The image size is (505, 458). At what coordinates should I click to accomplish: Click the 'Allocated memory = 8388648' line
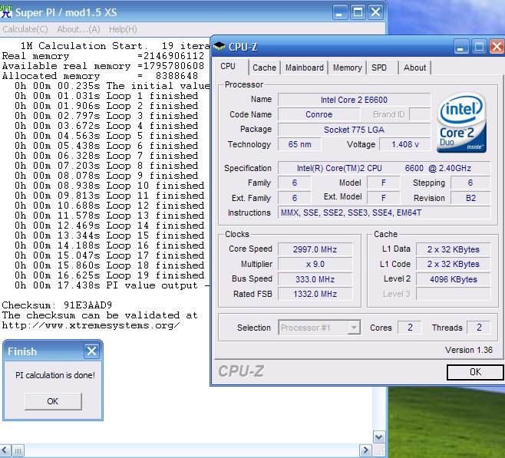coord(100,76)
